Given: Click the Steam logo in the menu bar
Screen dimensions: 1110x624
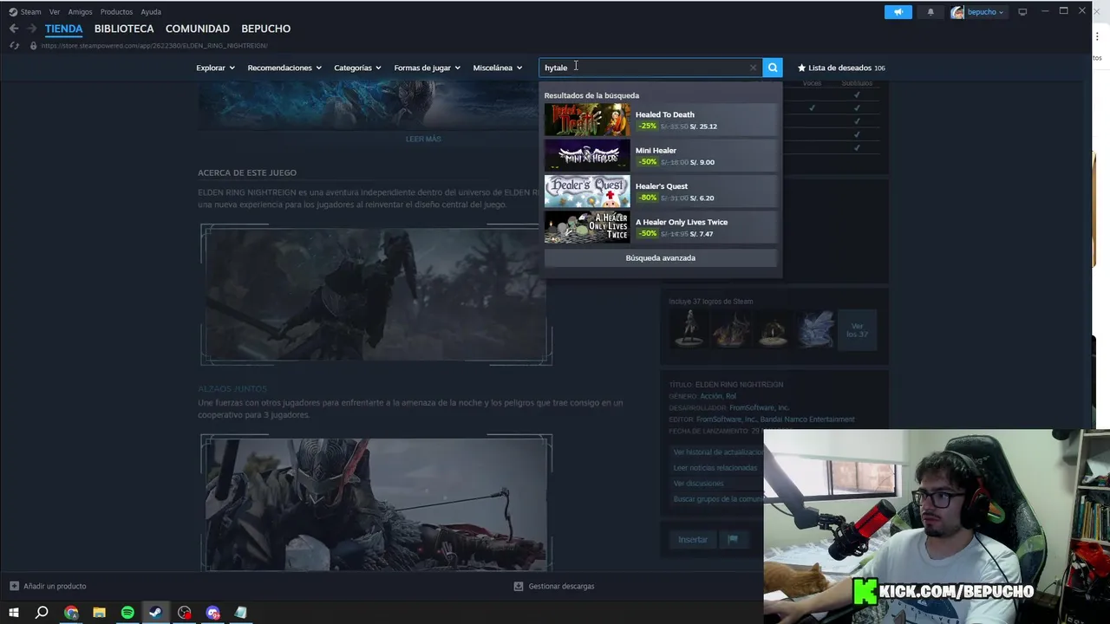Looking at the screenshot, I should pos(13,12).
